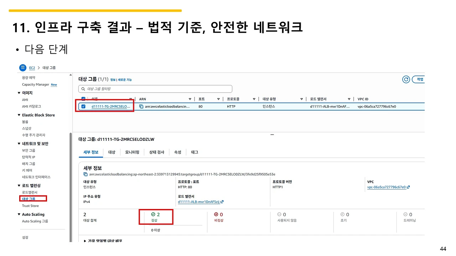
Task: Select 대상 그룹 in the sidebar
Action: 28,199
